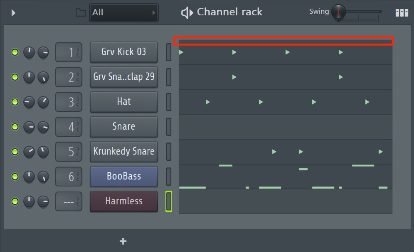This screenshot has height=252, width=414.
Task: Click the BooBass channel volume knob
Action: [x=29, y=177]
